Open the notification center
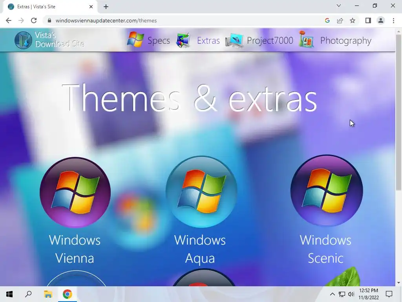This screenshot has height=302, width=402. pyautogui.click(x=389, y=294)
